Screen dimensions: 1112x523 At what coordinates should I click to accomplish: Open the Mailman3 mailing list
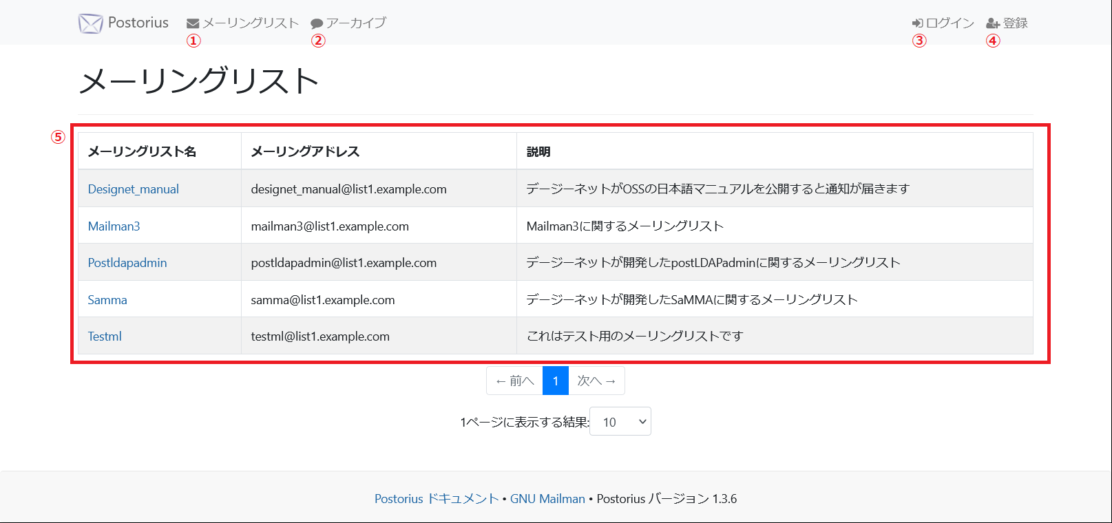click(x=114, y=226)
